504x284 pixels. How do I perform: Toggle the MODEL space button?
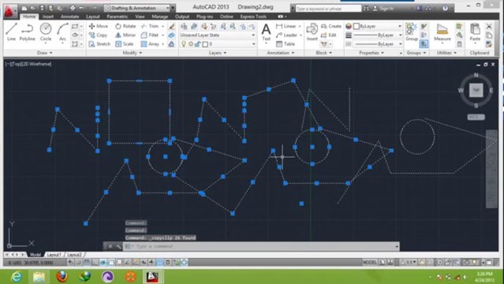(370, 263)
